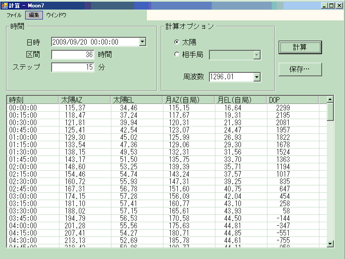Click the disabled 相手局 combo box arrow

click(257, 55)
